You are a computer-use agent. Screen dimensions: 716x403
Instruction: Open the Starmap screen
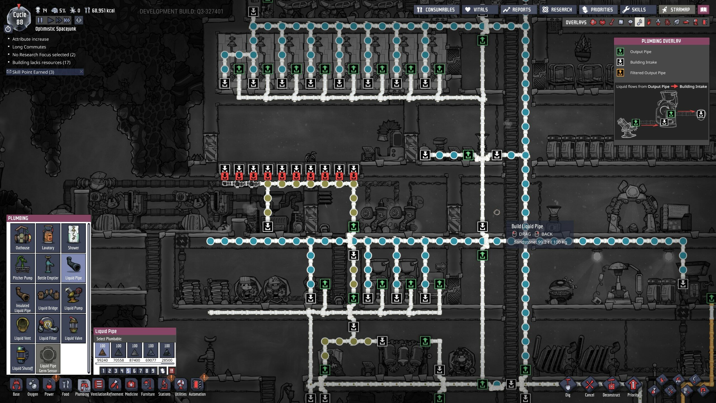(x=677, y=10)
